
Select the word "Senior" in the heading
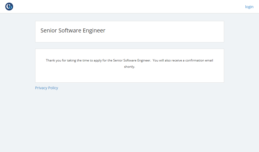click(49, 31)
